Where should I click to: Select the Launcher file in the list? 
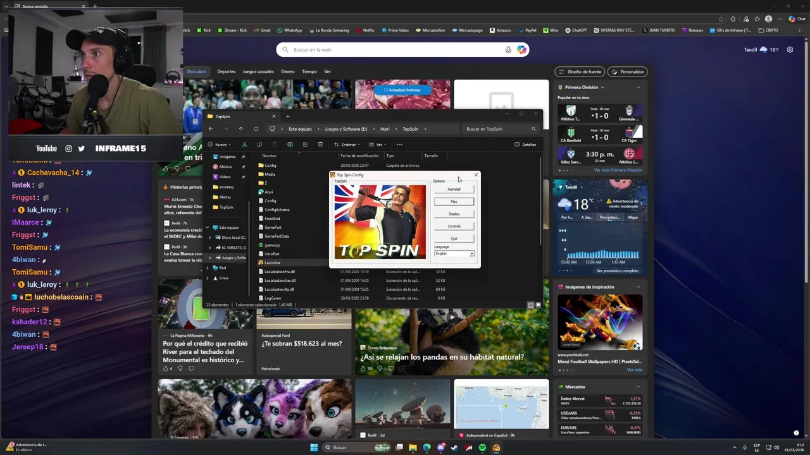[x=272, y=263]
